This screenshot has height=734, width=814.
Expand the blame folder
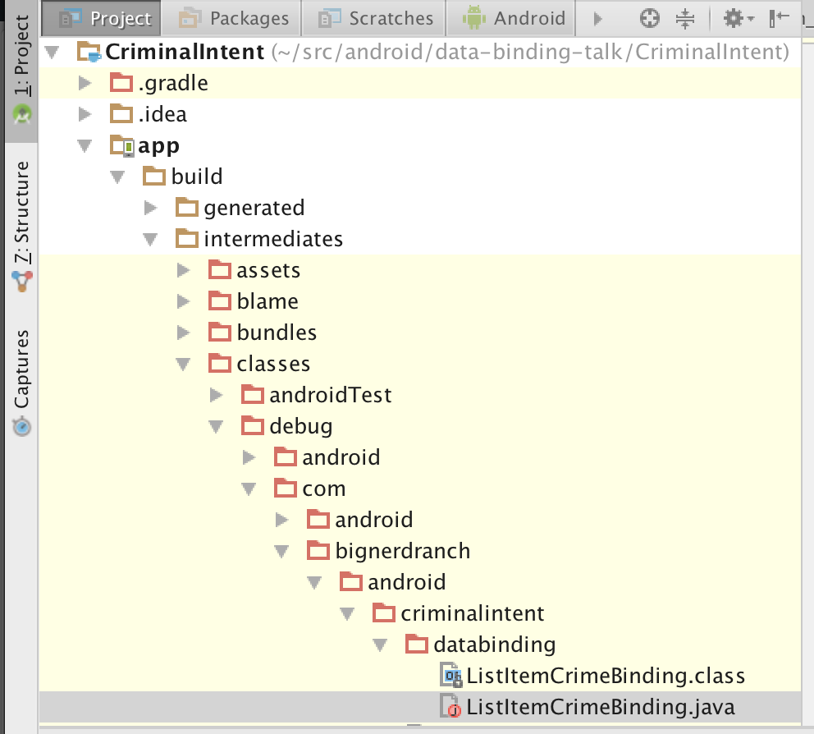tap(183, 301)
